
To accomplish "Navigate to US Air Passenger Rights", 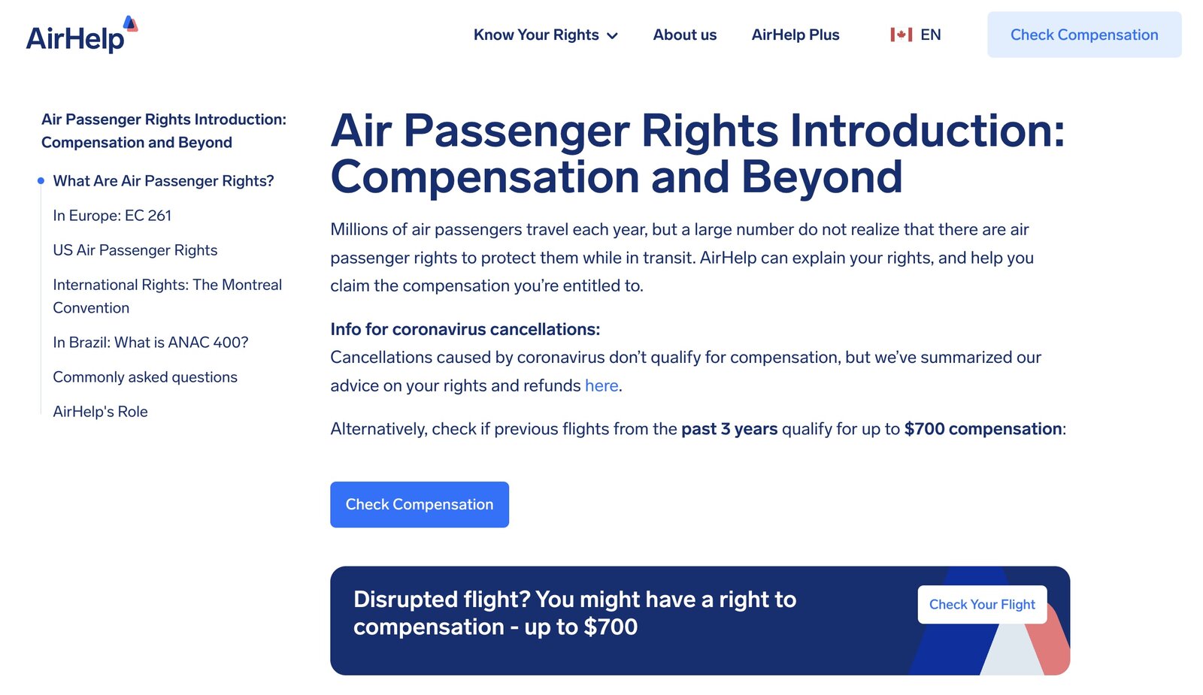I will (x=135, y=250).
